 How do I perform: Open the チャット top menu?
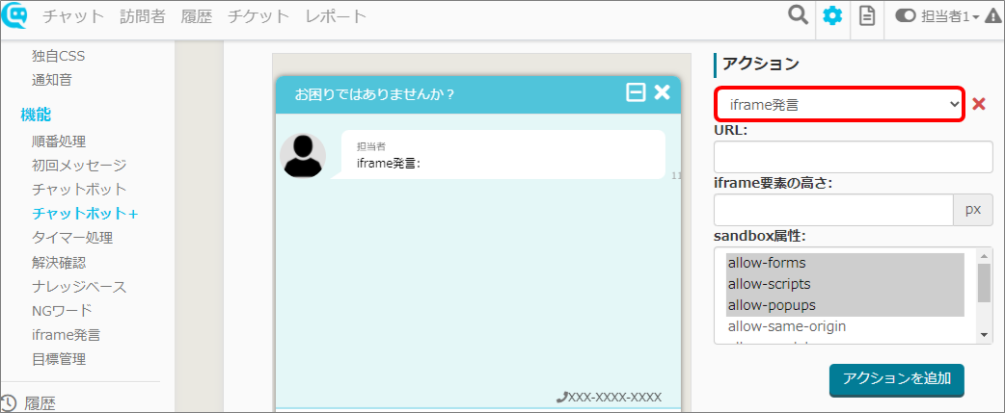tap(73, 16)
